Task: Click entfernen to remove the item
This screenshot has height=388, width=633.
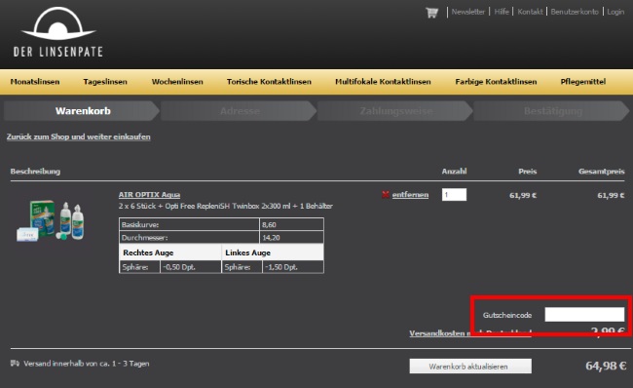Action: (x=410, y=195)
